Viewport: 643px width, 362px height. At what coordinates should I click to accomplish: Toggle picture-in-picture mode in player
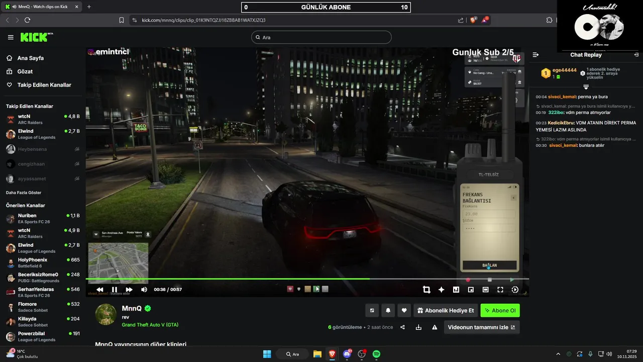pyautogui.click(x=471, y=290)
